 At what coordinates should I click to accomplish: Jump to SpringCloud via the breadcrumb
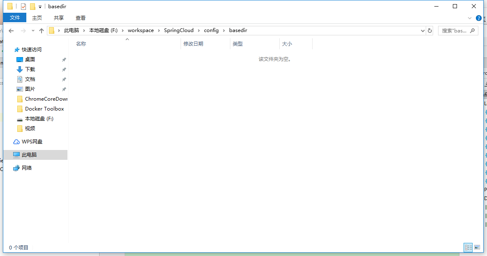coord(179,30)
